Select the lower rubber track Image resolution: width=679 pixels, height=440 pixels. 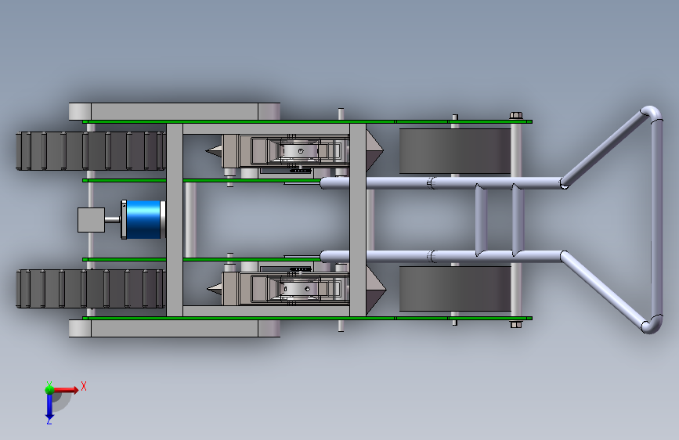click(91, 288)
